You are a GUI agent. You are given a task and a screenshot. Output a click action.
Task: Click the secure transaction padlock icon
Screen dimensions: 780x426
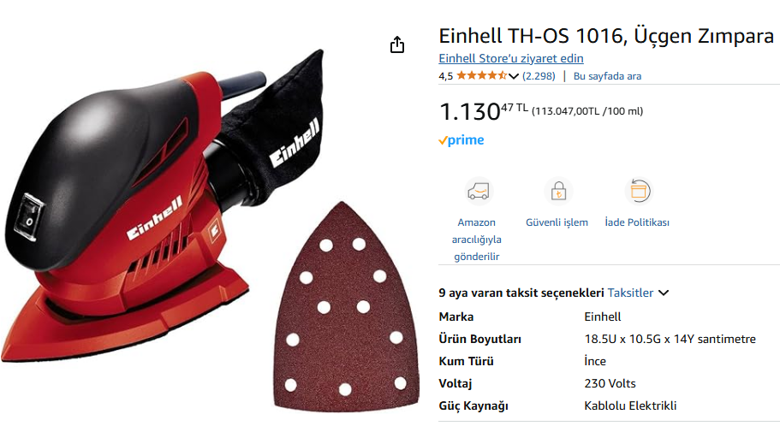(x=558, y=192)
